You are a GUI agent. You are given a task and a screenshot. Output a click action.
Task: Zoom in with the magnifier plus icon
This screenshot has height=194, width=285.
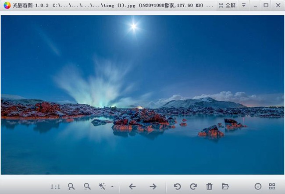pyautogui.click(x=71, y=187)
